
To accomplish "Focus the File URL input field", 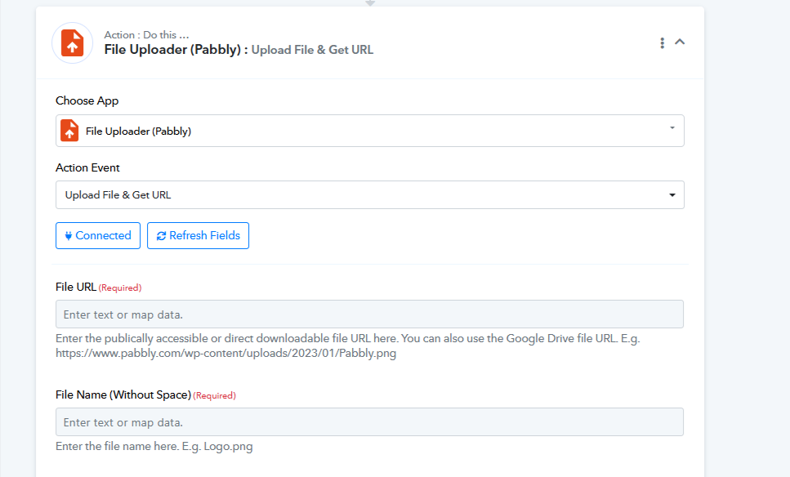I will [x=369, y=314].
